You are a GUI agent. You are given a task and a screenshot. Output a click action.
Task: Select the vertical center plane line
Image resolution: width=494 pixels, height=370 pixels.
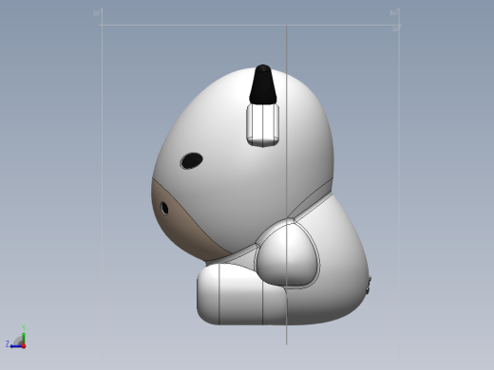(287, 185)
